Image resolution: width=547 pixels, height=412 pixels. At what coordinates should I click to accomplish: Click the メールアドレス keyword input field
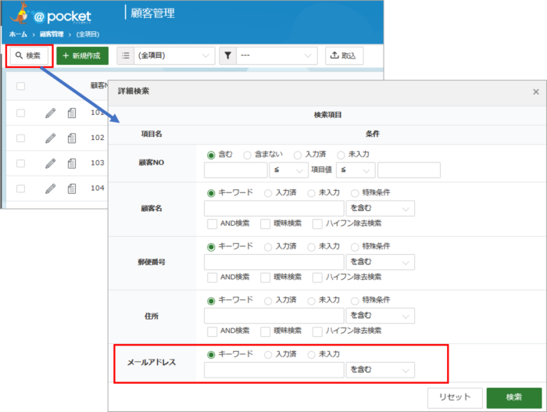point(274,370)
